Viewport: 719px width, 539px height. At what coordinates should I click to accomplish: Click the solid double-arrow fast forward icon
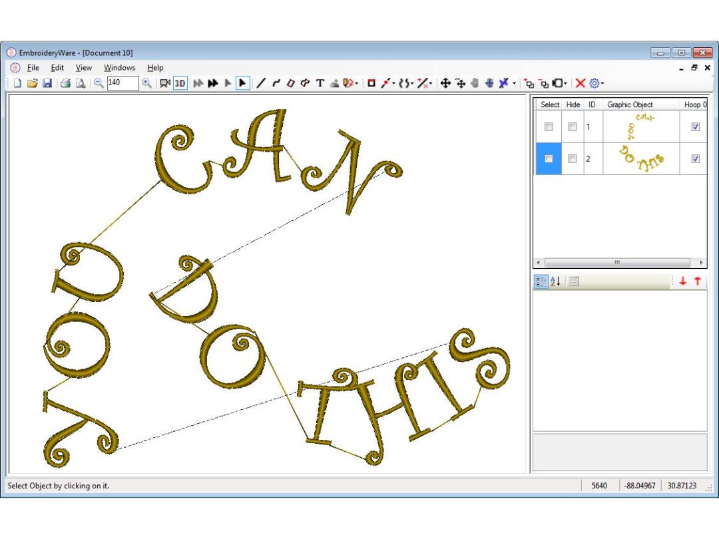(213, 83)
